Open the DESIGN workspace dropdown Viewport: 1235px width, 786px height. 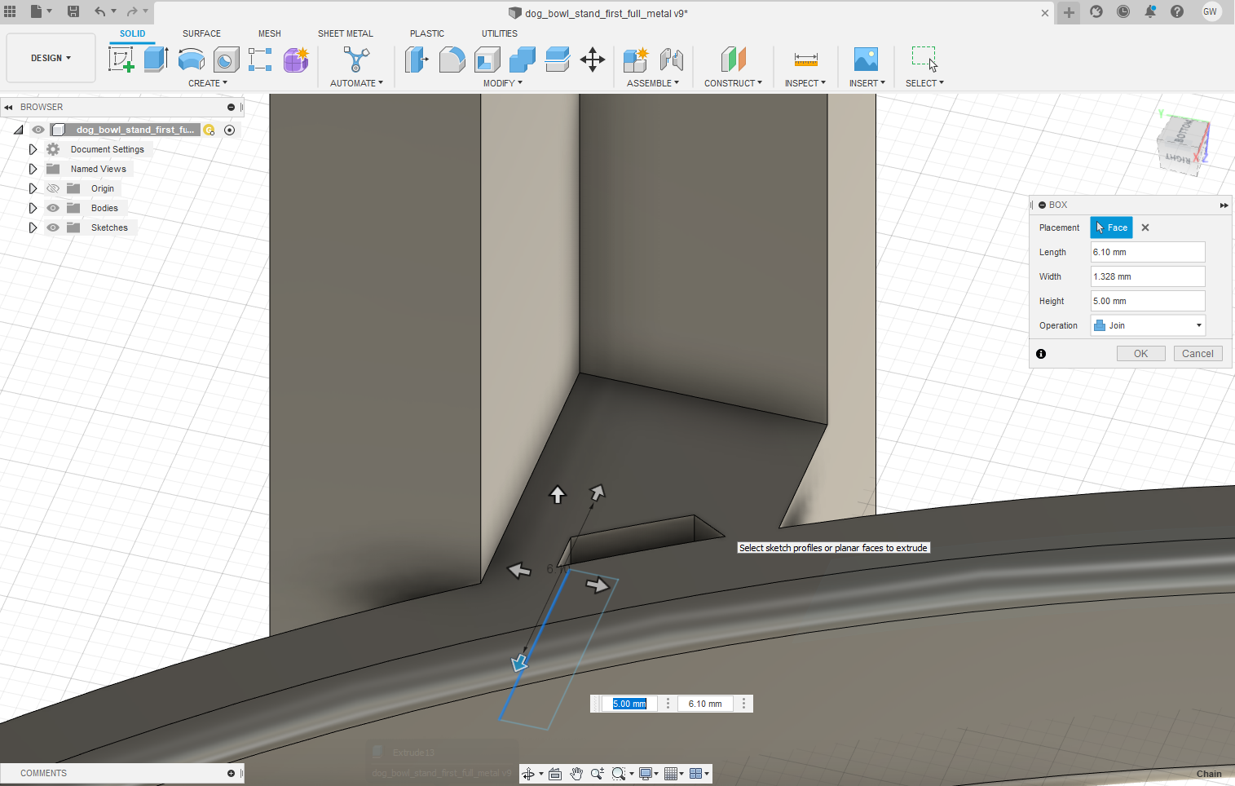click(51, 58)
